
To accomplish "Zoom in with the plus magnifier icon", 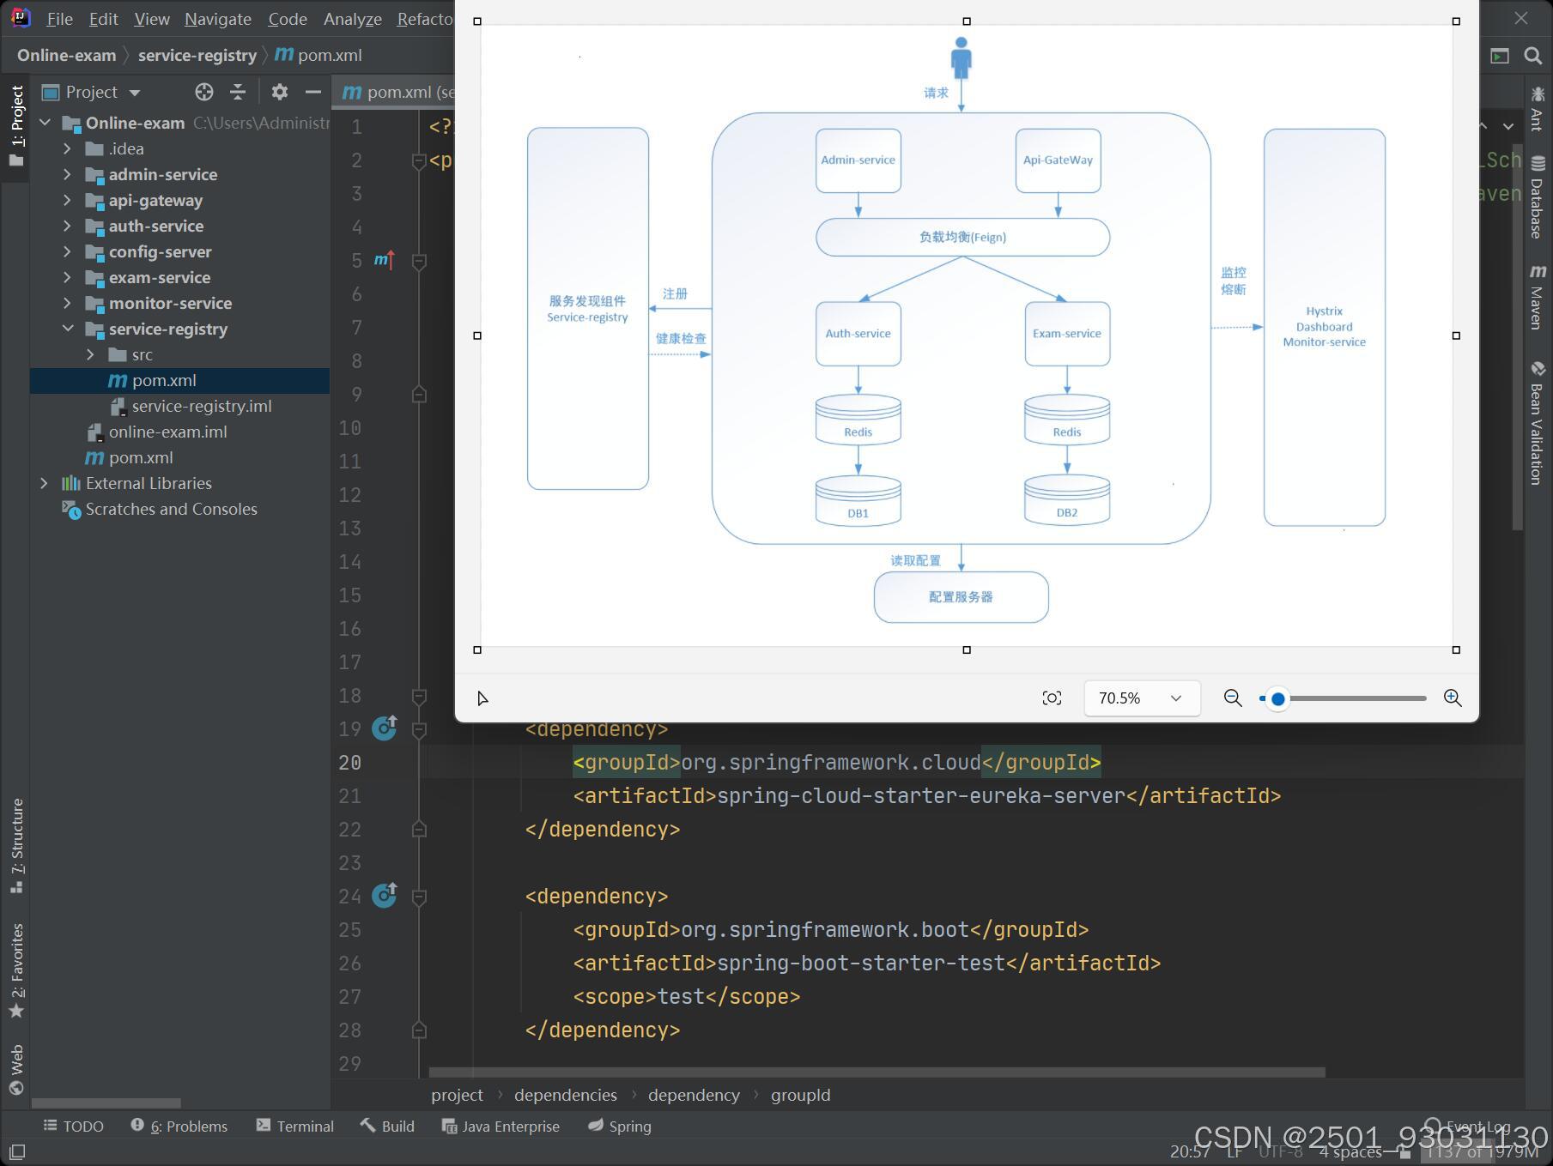I will [x=1453, y=698].
